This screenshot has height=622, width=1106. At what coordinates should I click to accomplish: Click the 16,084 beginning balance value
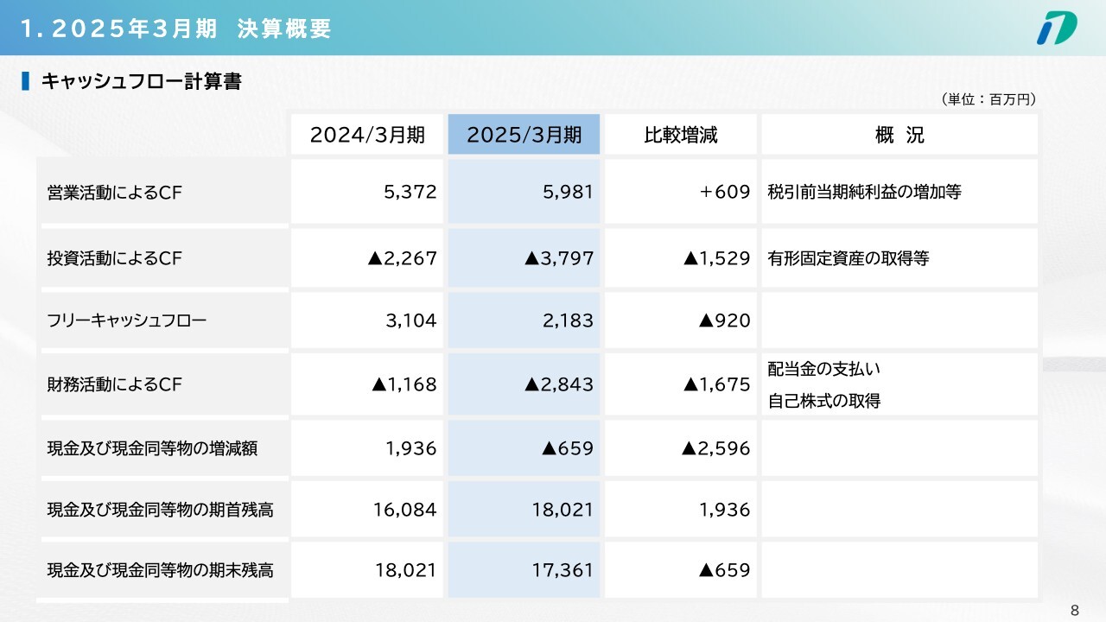(x=405, y=510)
